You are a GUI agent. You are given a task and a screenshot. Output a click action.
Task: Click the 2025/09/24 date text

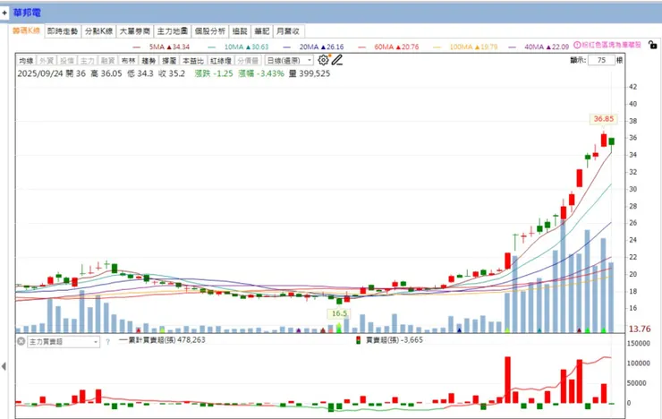[40, 73]
